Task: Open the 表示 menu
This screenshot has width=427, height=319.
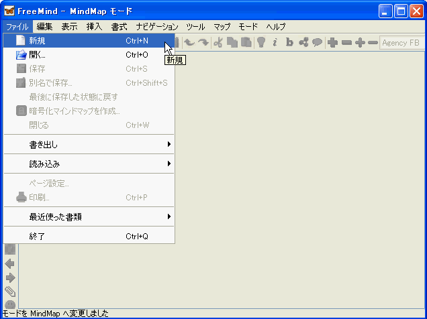Action: [x=69, y=27]
